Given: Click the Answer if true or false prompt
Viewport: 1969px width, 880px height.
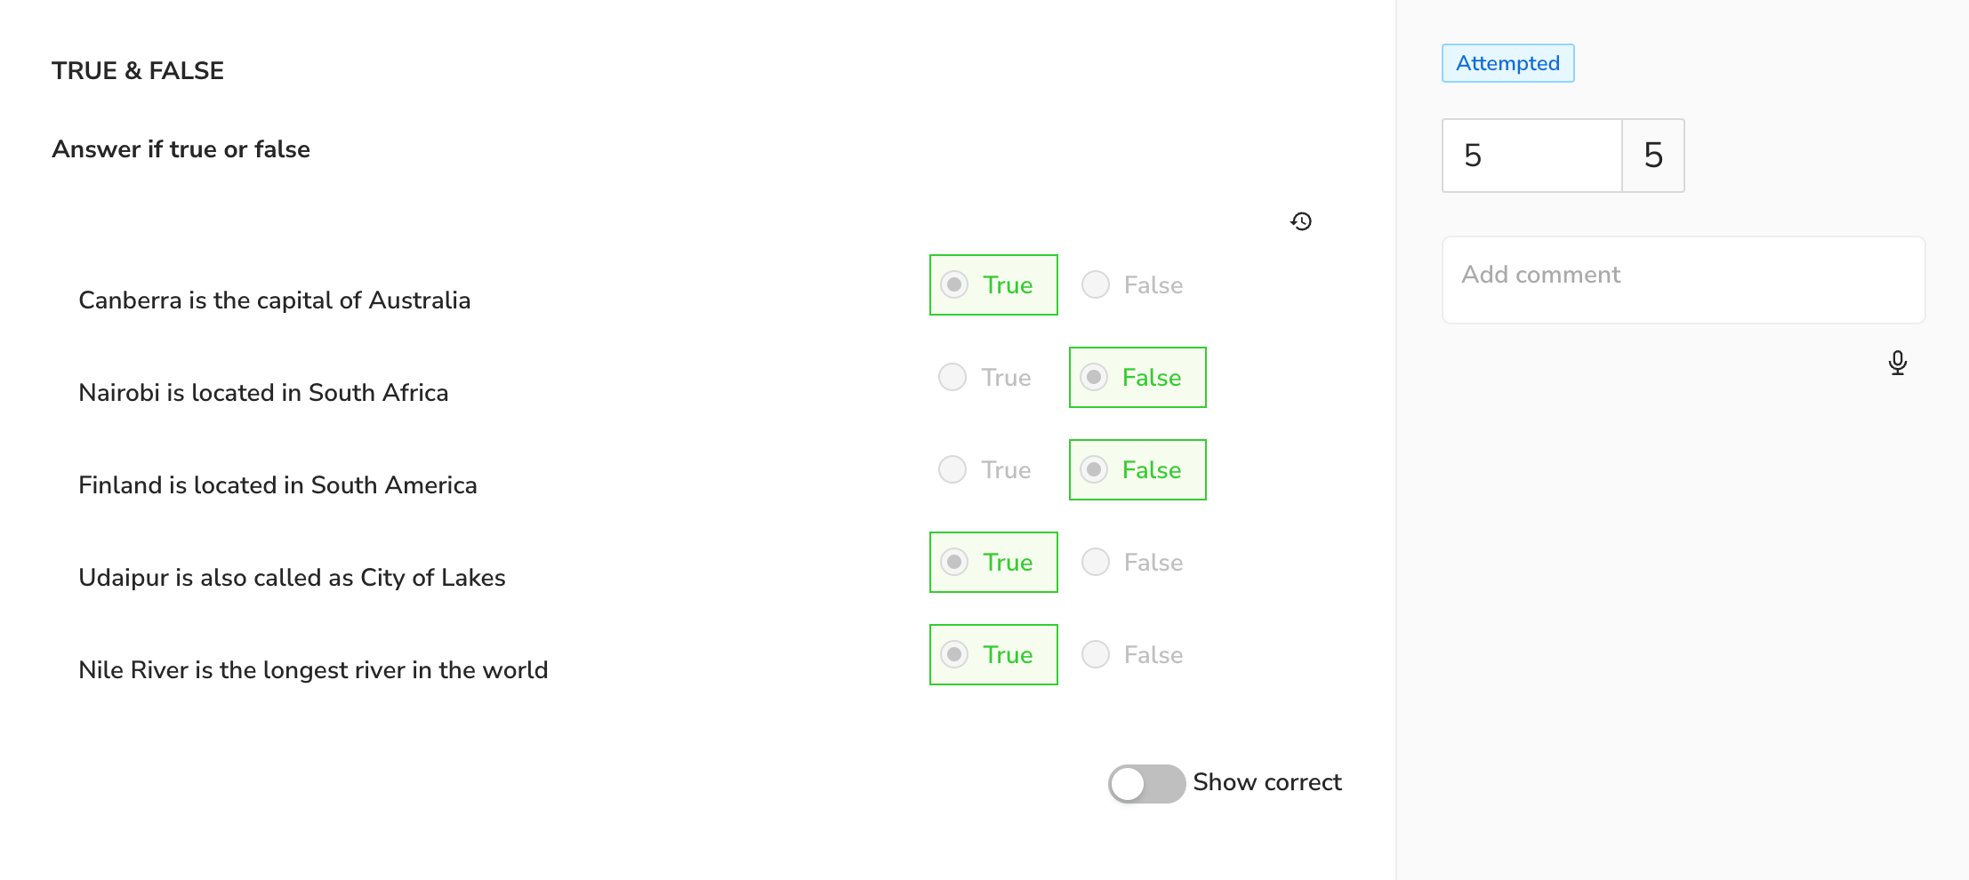Looking at the screenshot, I should coord(181,149).
